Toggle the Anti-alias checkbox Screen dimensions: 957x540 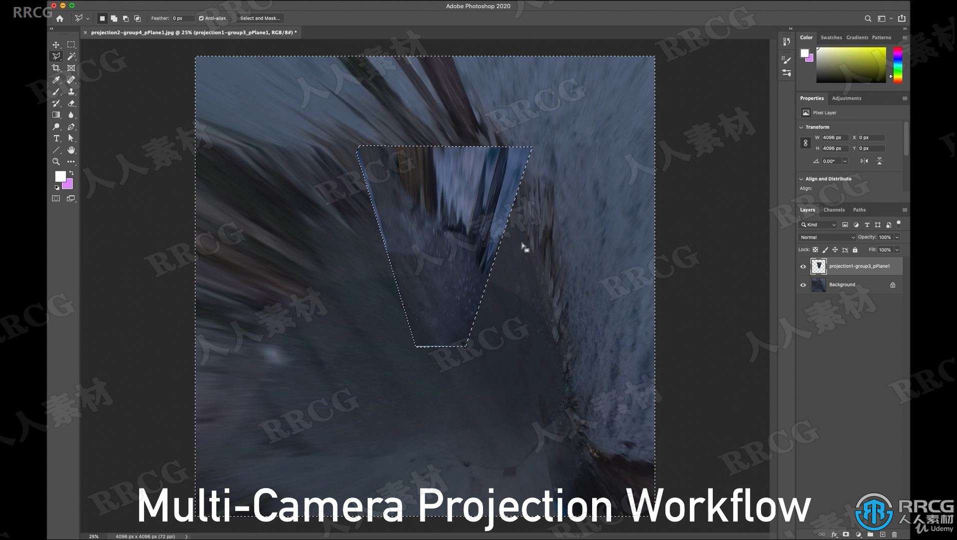(x=201, y=18)
